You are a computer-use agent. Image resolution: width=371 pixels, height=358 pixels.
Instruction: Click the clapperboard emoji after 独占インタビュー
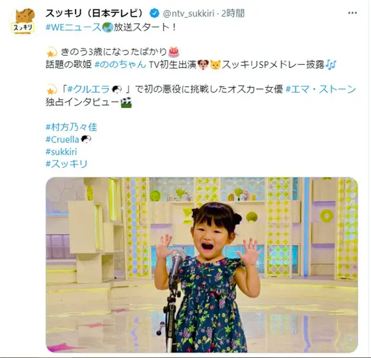click(x=126, y=103)
